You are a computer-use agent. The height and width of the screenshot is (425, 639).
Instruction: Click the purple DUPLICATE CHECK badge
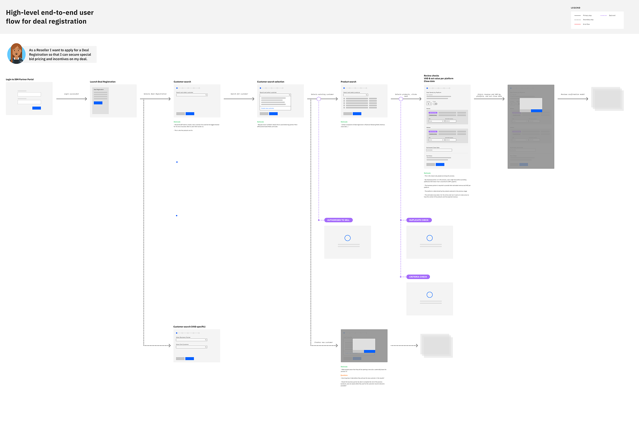[419, 220]
